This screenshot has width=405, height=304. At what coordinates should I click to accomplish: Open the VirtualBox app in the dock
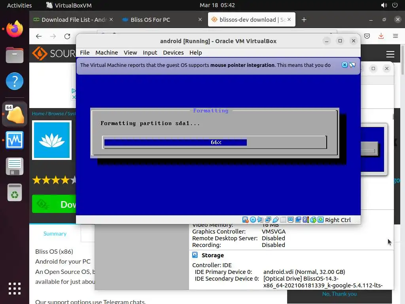(x=15, y=114)
